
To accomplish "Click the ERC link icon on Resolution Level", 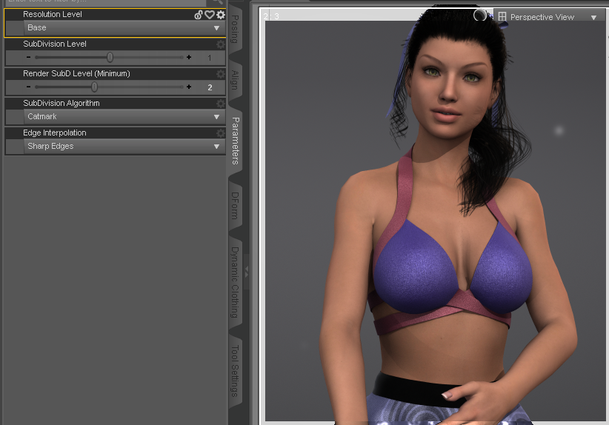I will point(199,15).
